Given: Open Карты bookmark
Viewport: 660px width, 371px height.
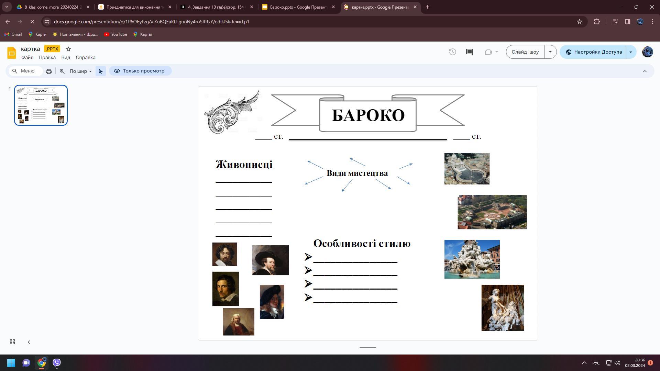Looking at the screenshot, I should pos(142,34).
